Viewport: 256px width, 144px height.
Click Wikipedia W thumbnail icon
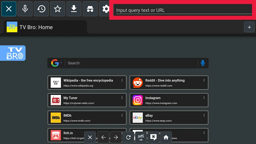56,83
